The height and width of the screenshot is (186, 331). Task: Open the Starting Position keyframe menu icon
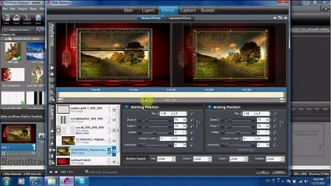pyautogui.click(x=126, y=107)
